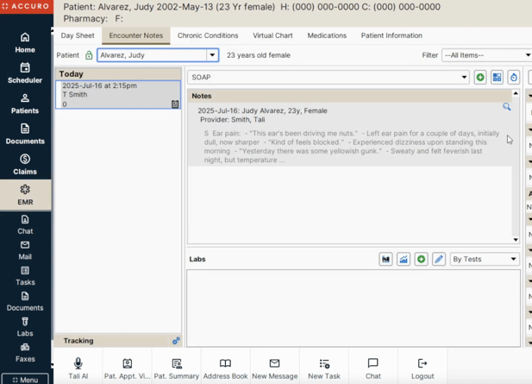Start Tali AI microphone

[x=78, y=368]
